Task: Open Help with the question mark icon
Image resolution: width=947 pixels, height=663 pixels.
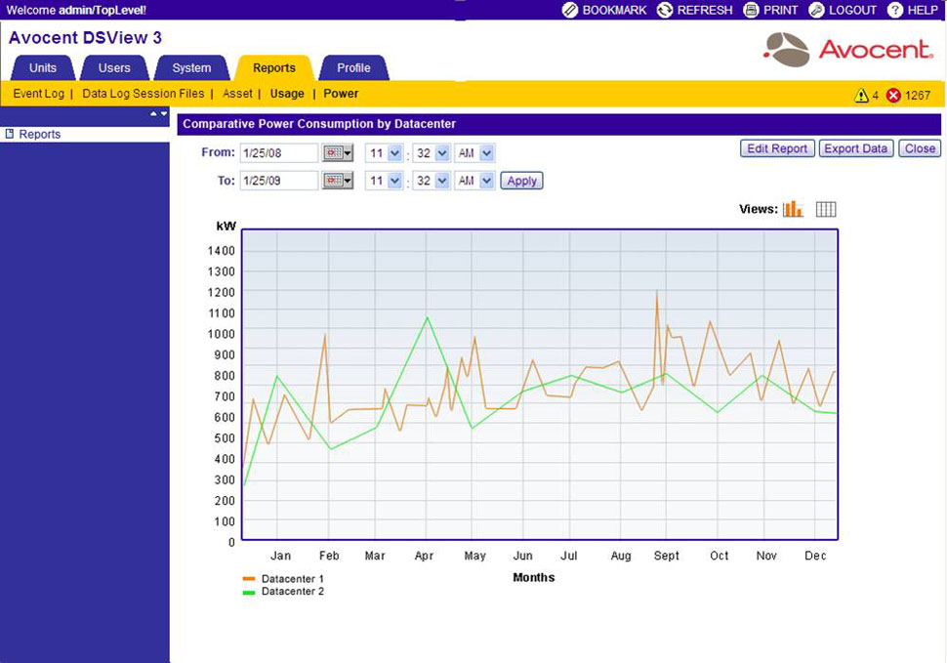Action: (x=895, y=11)
